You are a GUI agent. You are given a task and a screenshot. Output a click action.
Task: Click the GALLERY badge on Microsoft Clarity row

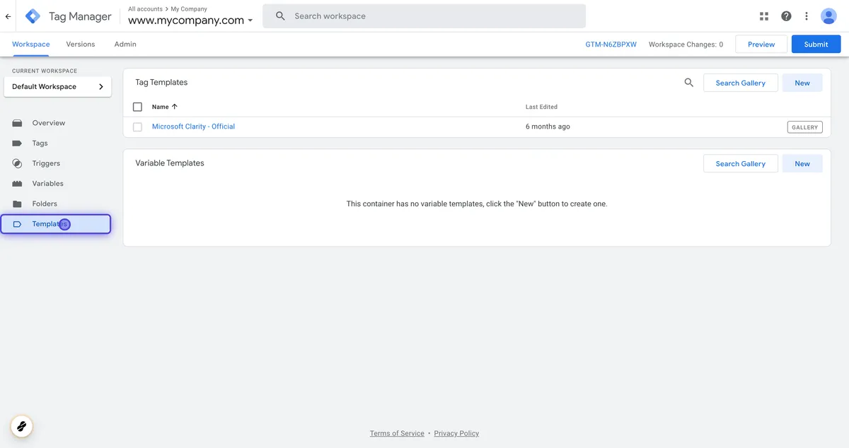coord(804,127)
